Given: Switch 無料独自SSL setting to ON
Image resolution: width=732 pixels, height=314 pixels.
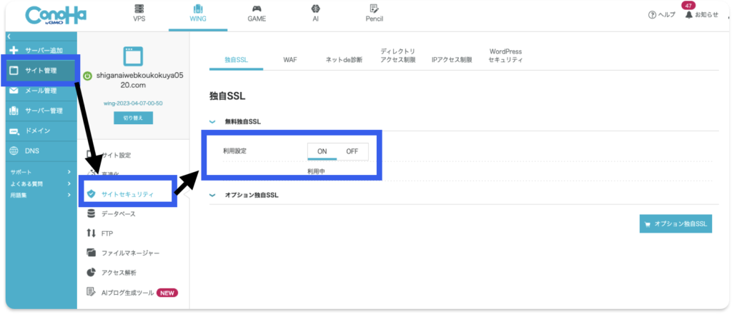Looking at the screenshot, I should (322, 151).
